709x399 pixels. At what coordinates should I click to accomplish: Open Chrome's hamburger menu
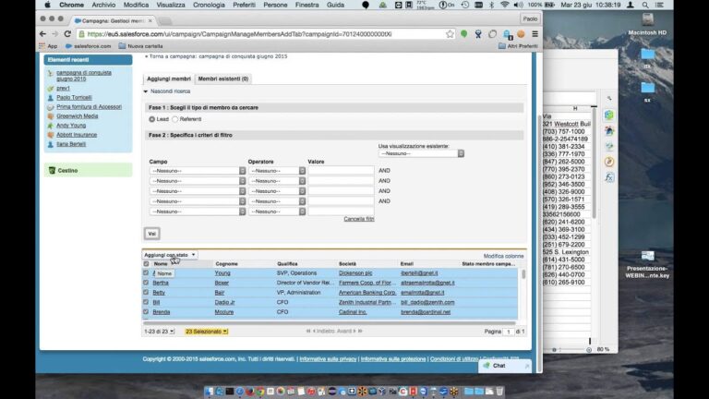535,34
